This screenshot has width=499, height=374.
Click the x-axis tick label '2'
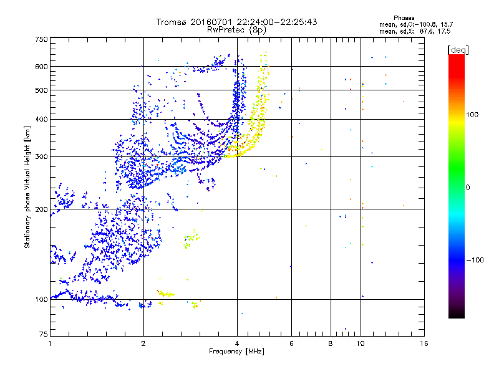pos(143,343)
